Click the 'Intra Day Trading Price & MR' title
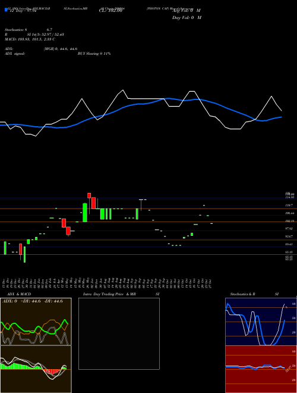The height and width of the screenshot is (393, 297). [110, 294]
